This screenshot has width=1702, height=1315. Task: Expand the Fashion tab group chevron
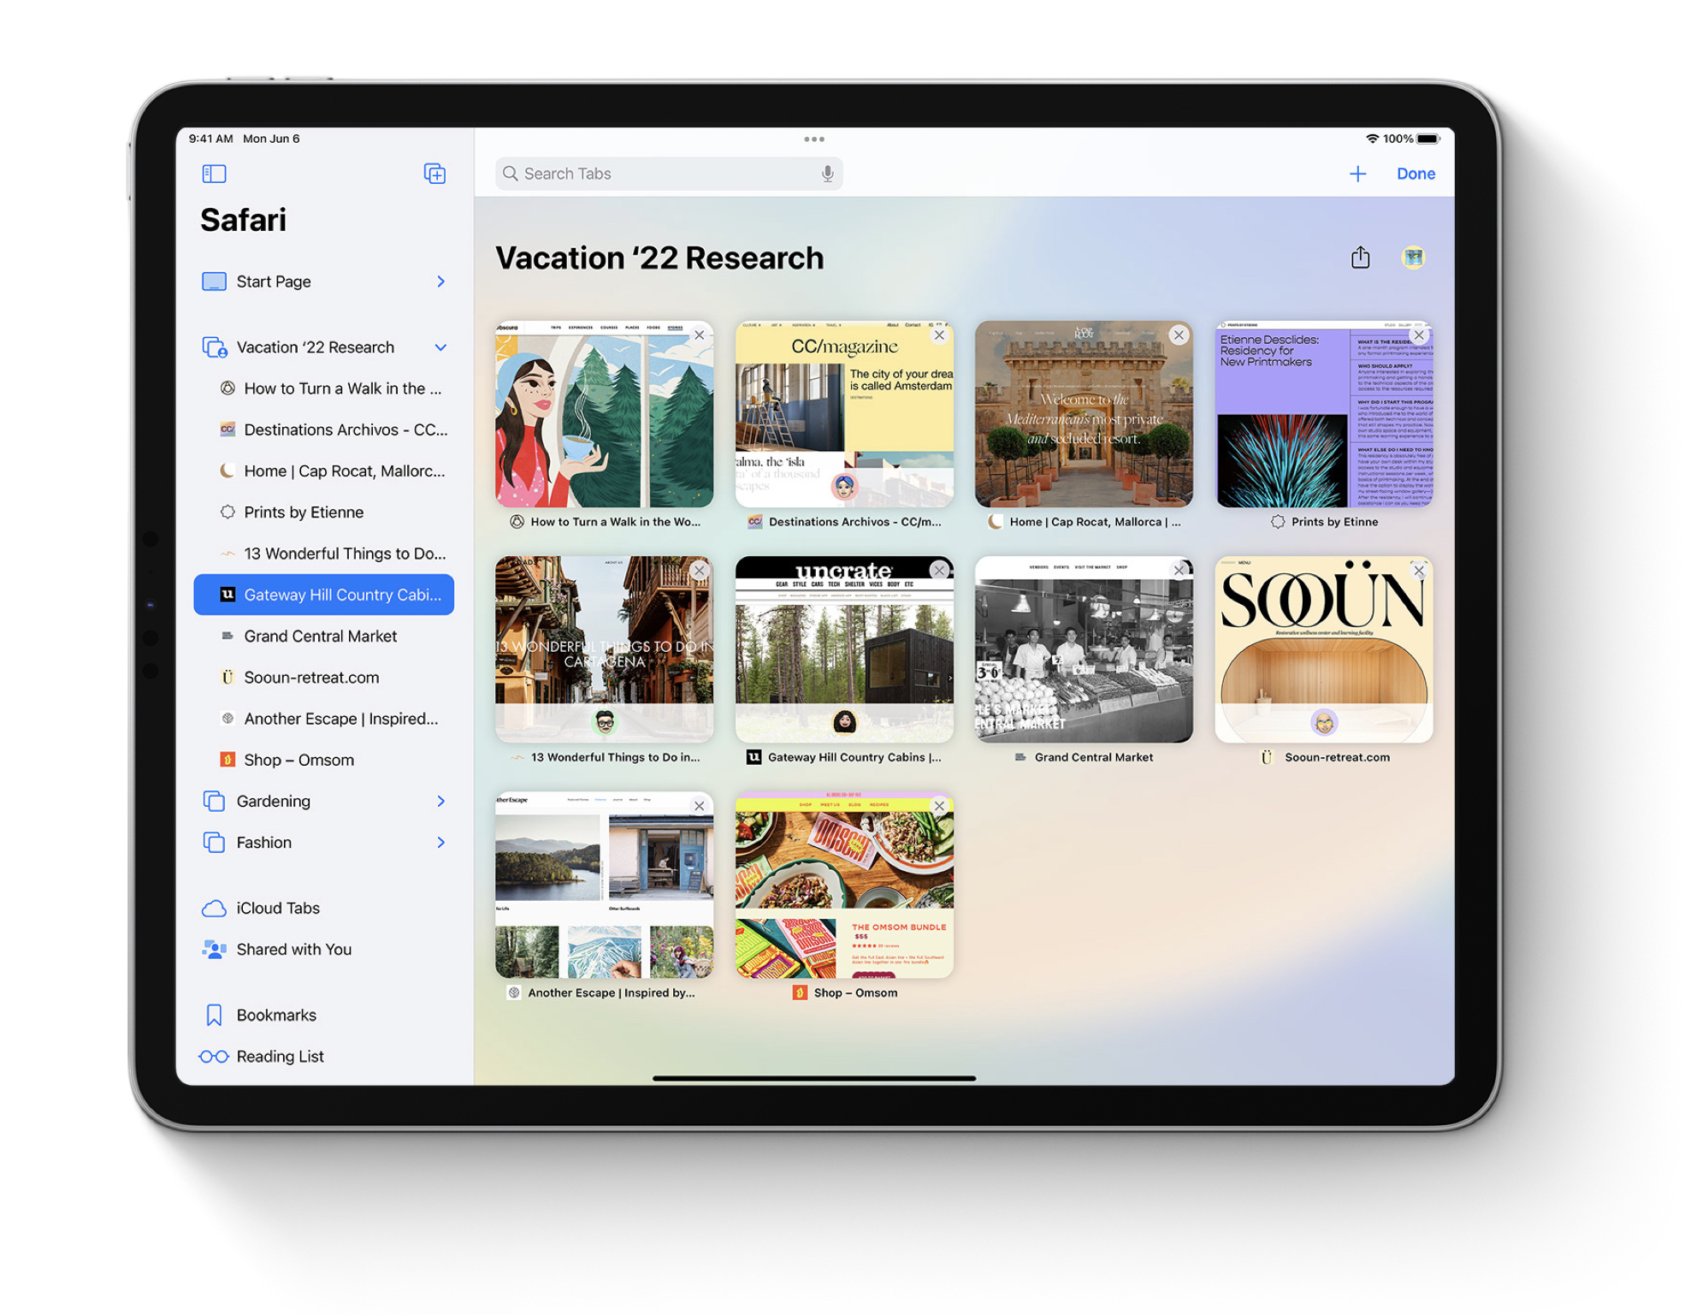pyautogui.click(x=440, y=843)
